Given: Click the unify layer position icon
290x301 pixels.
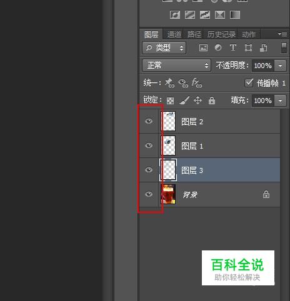Looking at the screenshot, I should (169, 83).
